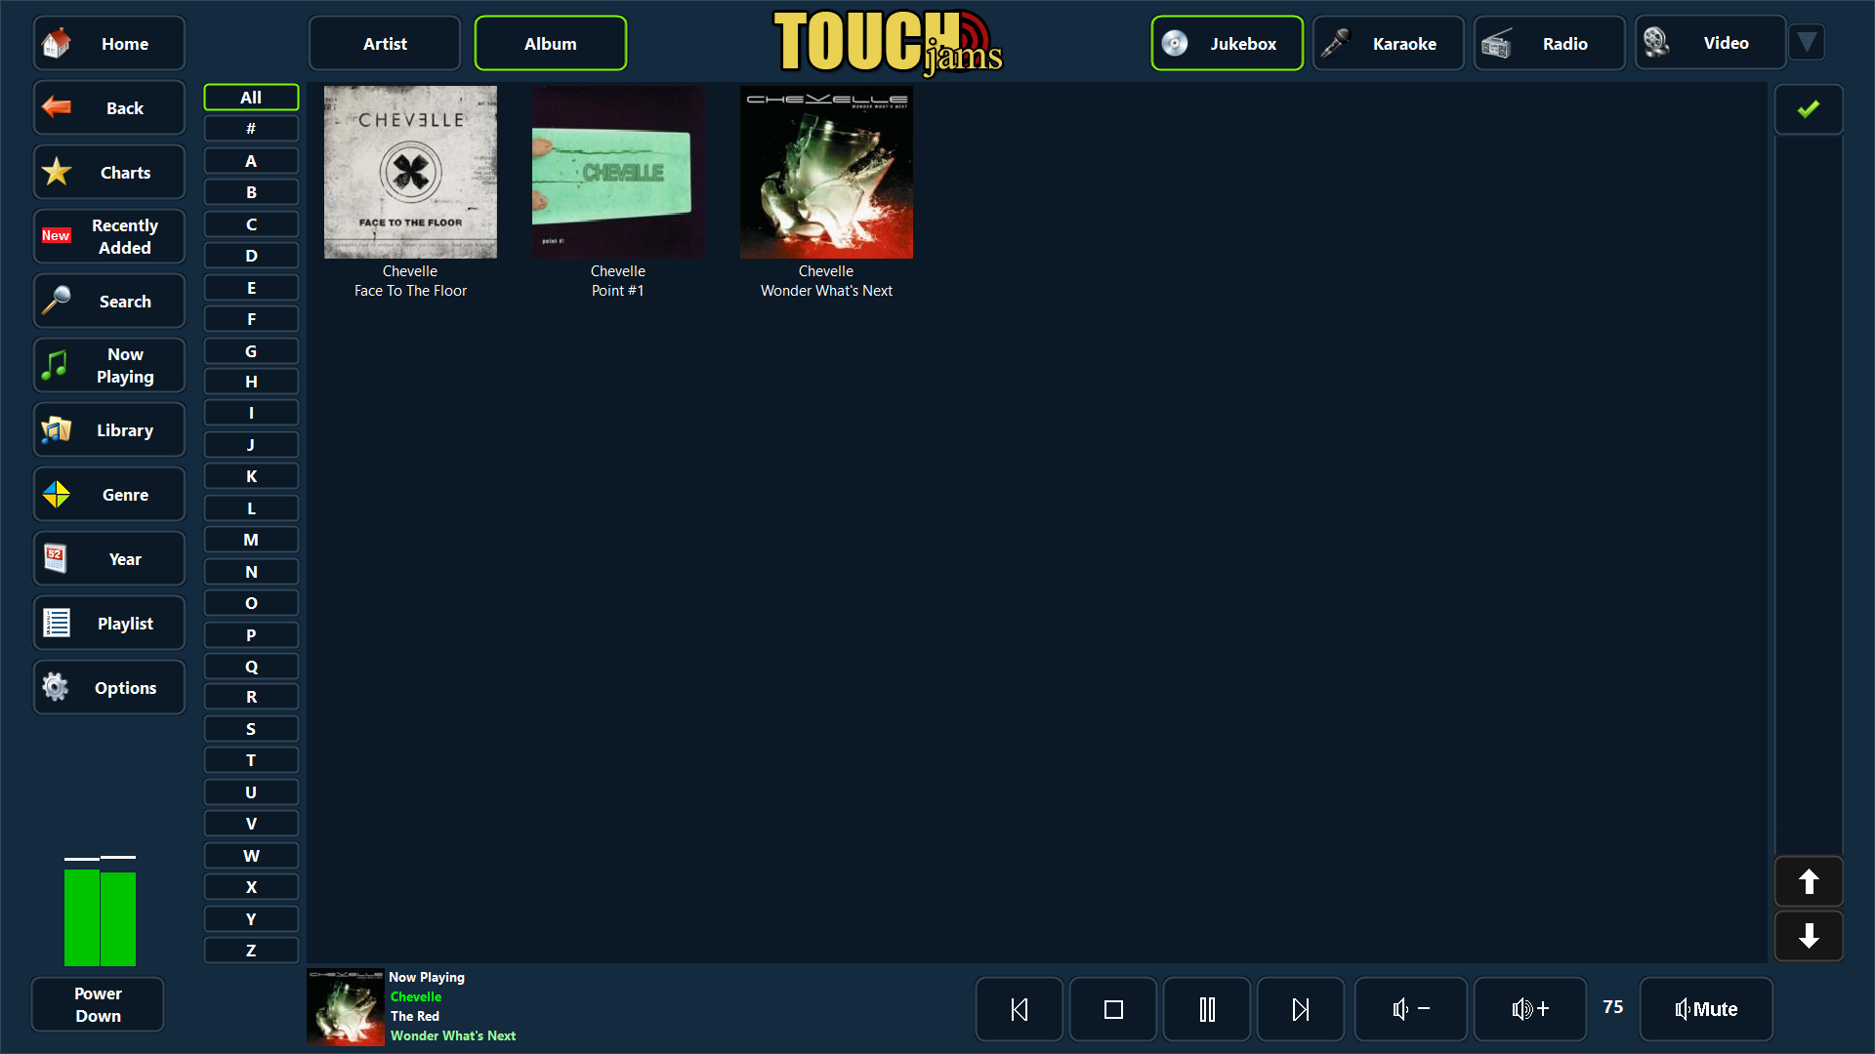1875x1054 pixels.
Task: Select the All filter in the alphabet list
Action: (251, 98)
